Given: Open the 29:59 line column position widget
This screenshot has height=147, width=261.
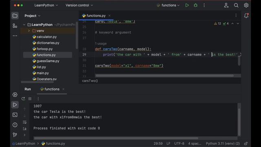Looking at the screenshot, I should (158, 143).
